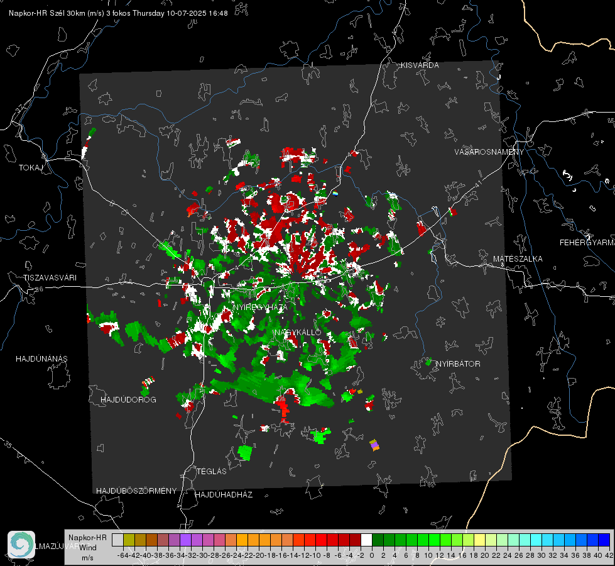Screen dimensions: 615x566
Task: Pick the grey first swatch in legend
Action: [x=117, y=540]
